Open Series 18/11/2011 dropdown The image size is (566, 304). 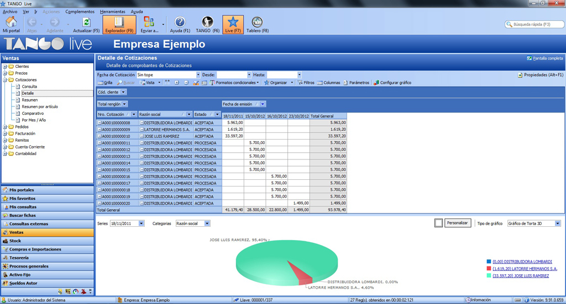click(141, 223)
